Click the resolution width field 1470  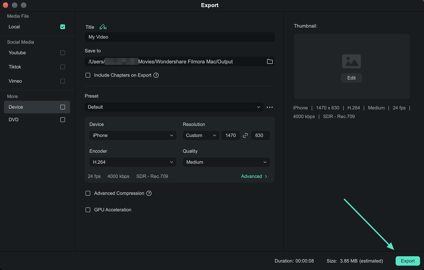231,135
